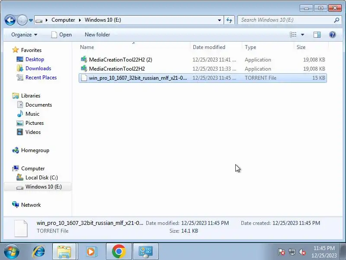Select Libraries in navigation pane
This screenshot has width=346, height=260.
[31, 95]
